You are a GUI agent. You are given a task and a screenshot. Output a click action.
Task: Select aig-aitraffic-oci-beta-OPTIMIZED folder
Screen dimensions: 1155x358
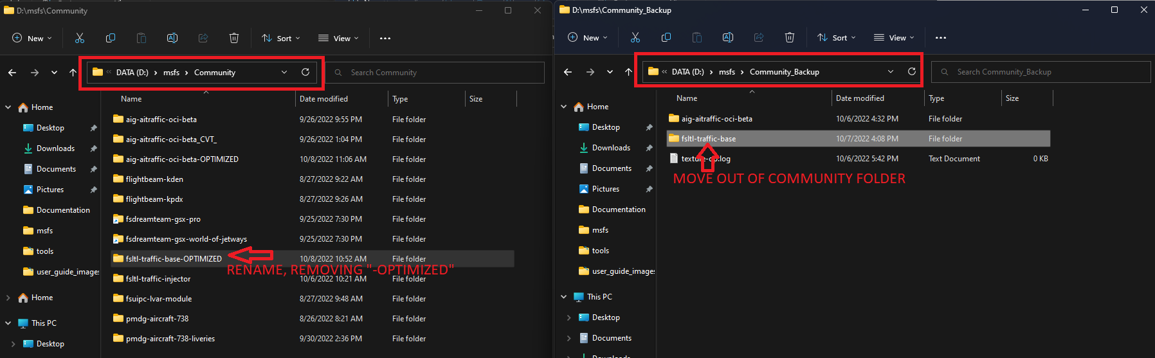313,159
